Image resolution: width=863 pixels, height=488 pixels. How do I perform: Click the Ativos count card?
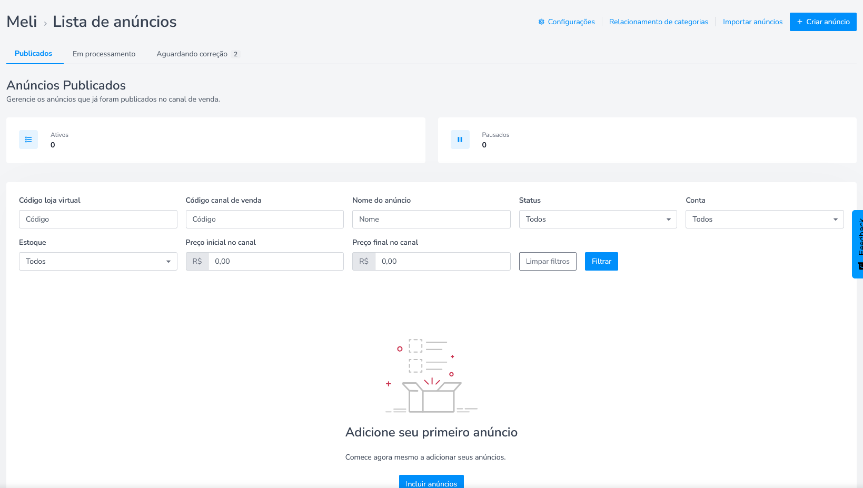(216, 140)
